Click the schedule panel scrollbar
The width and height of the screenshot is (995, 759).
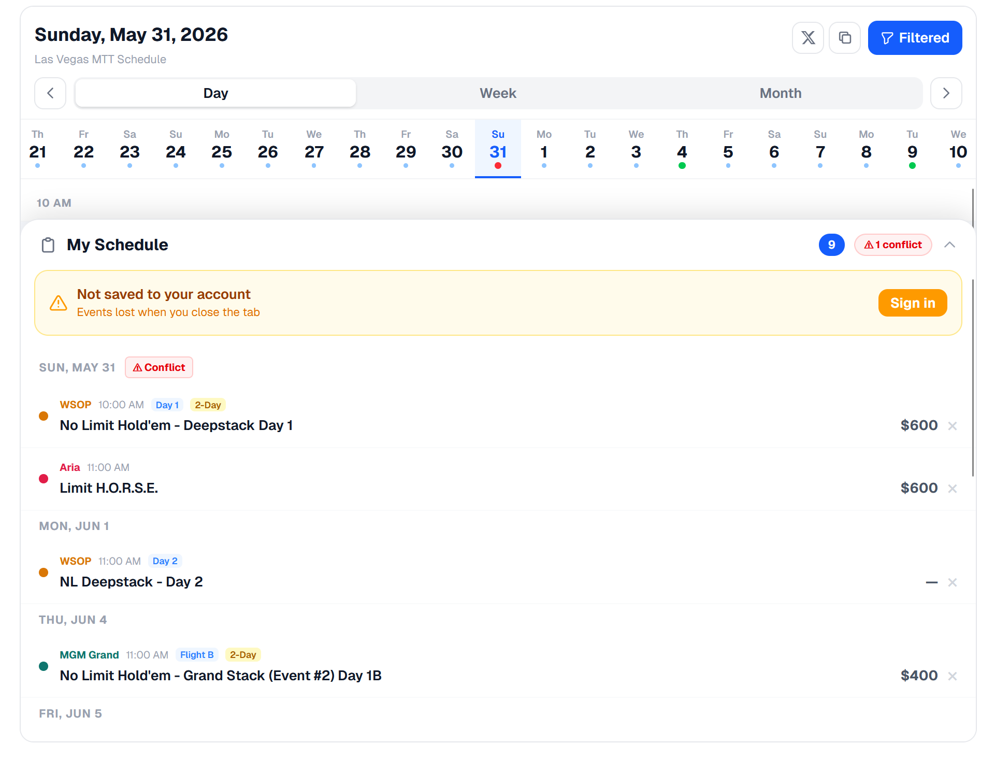coord(973,378)
